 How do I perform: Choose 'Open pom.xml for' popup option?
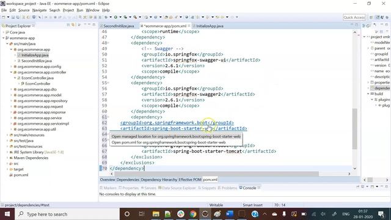coord(169,142)
